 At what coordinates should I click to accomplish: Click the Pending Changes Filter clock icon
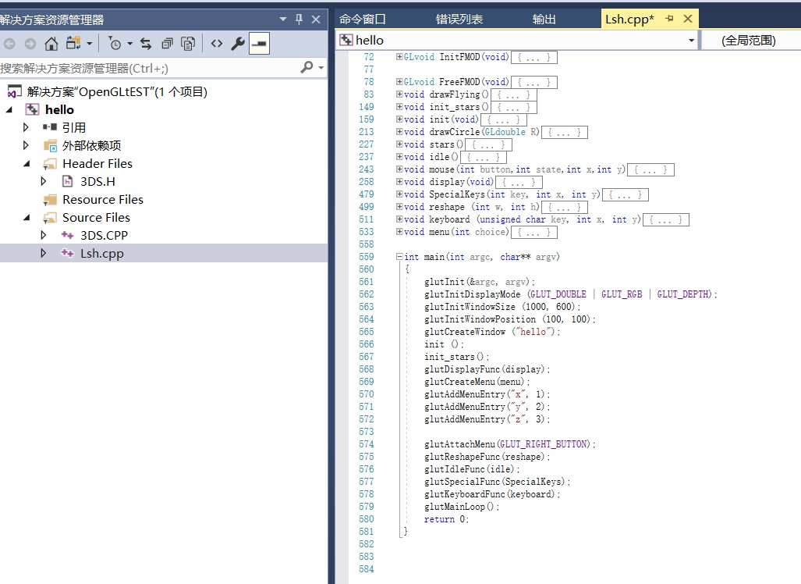click(x=115, y=44)
